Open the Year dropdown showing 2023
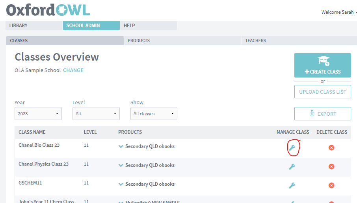Image resolution: width=357 pixels, height=203 pixels. [x=38, y=113]
